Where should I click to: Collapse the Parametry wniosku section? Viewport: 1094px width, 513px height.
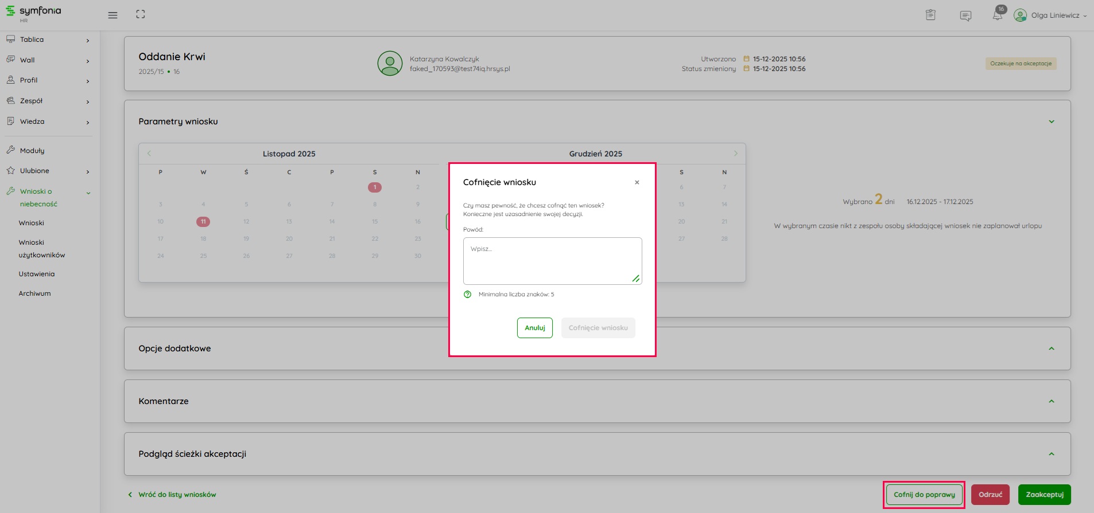click(1051, 122)
